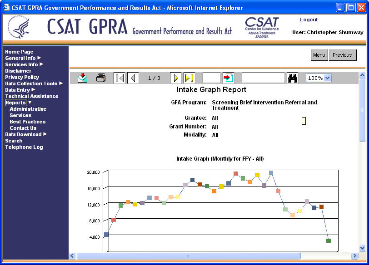This screenshot has width=369, height=265.
Task: Click in the search text field
Action: 263,78
